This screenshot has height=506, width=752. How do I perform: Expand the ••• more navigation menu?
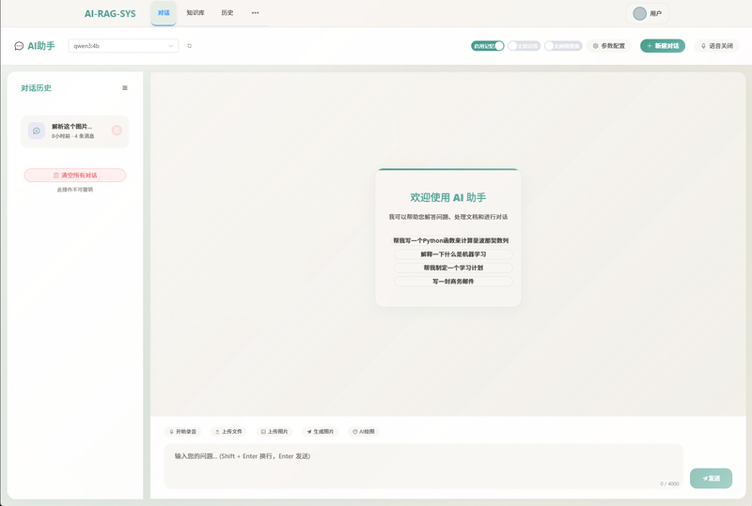click(255, 13)
